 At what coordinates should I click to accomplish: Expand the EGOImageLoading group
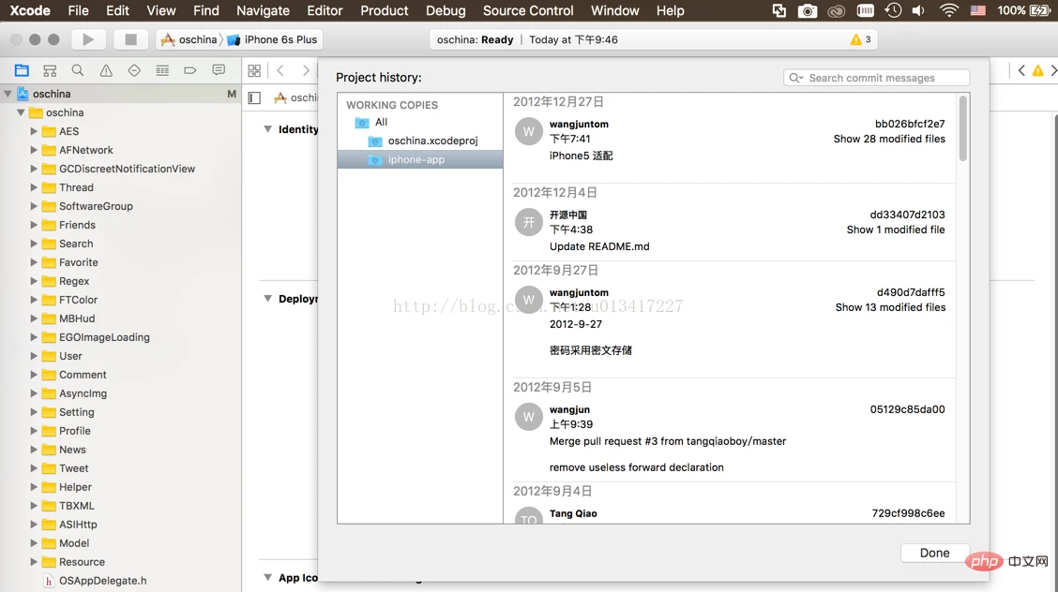tap(34, 337)
